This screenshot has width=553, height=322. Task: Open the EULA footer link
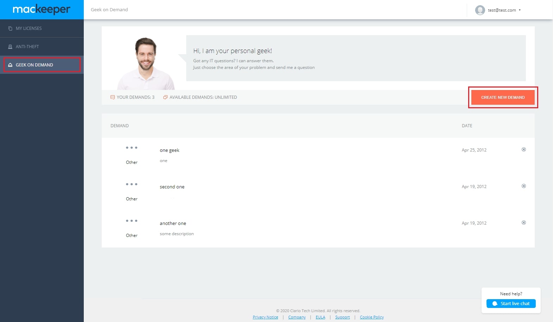(x=320, y=317)
